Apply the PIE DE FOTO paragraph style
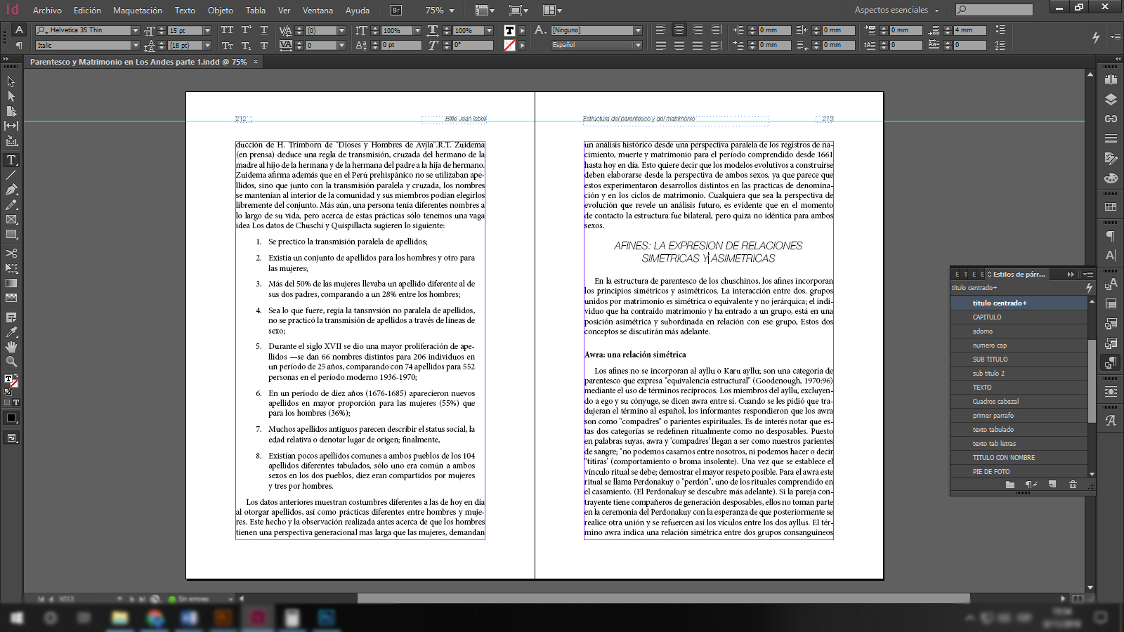 point(1019,472)
